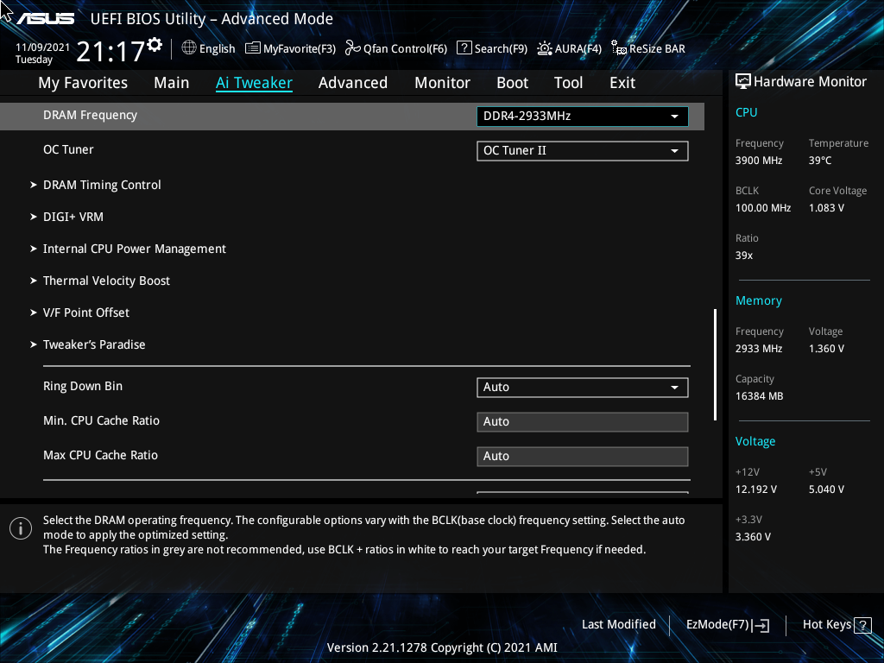Click the info icon beside help text
Image resolution: width=884 pixels, height=663 pixels.
[x=21, y=528]
